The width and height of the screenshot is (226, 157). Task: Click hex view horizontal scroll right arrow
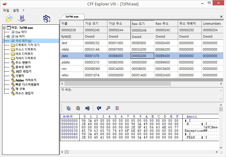click(217, 152)
